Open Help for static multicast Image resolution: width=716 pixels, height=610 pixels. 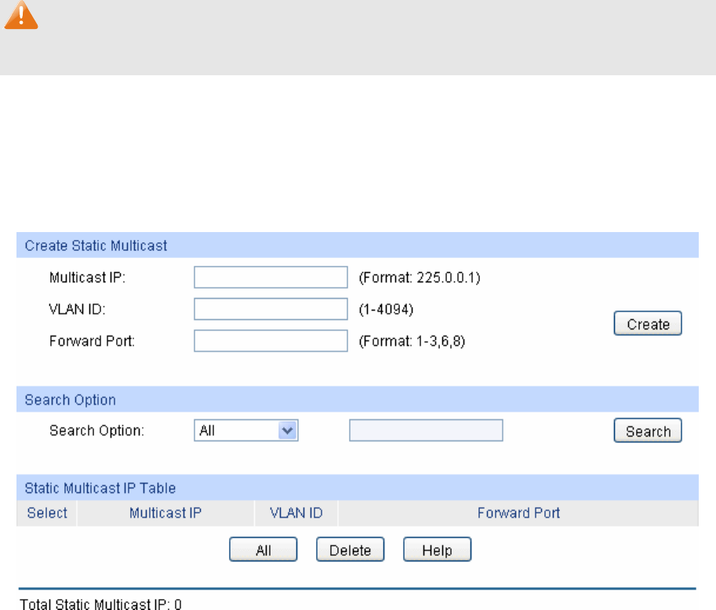(x=437, y=550)
